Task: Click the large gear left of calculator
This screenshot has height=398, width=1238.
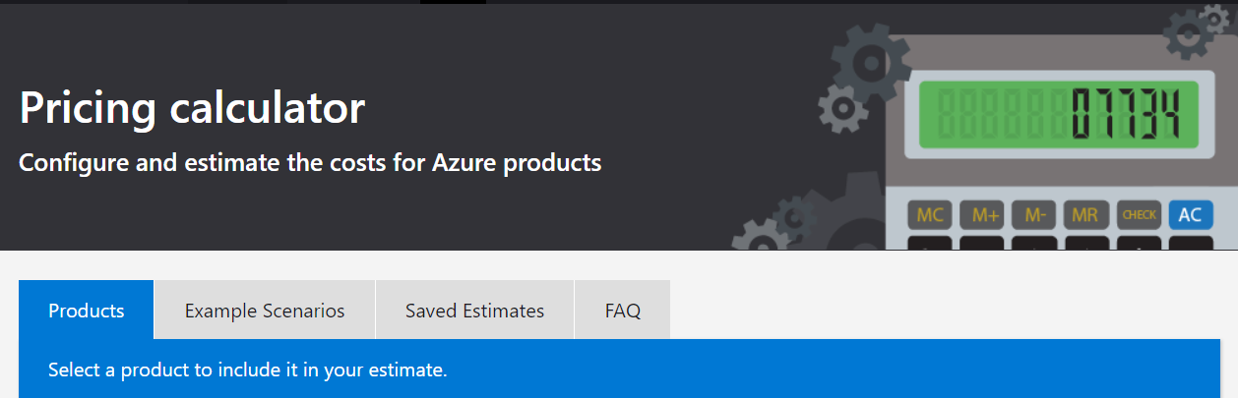Action: click(x=871, y=63)
